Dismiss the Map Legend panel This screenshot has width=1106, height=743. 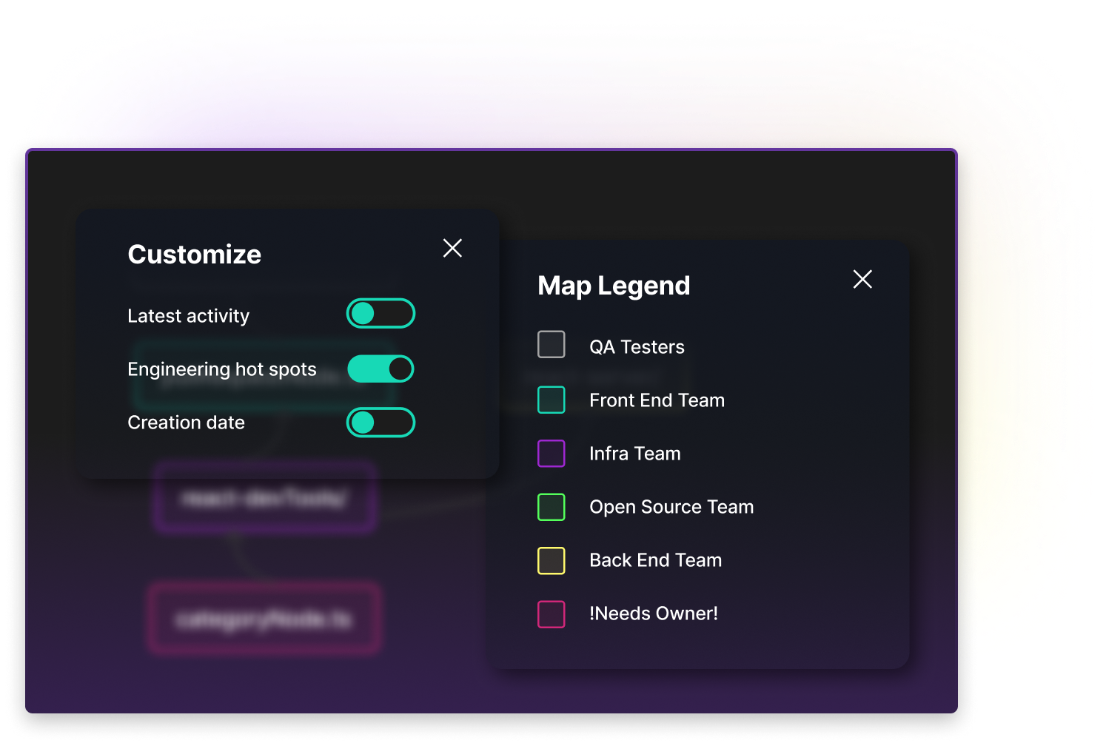[x=862, y=280]
